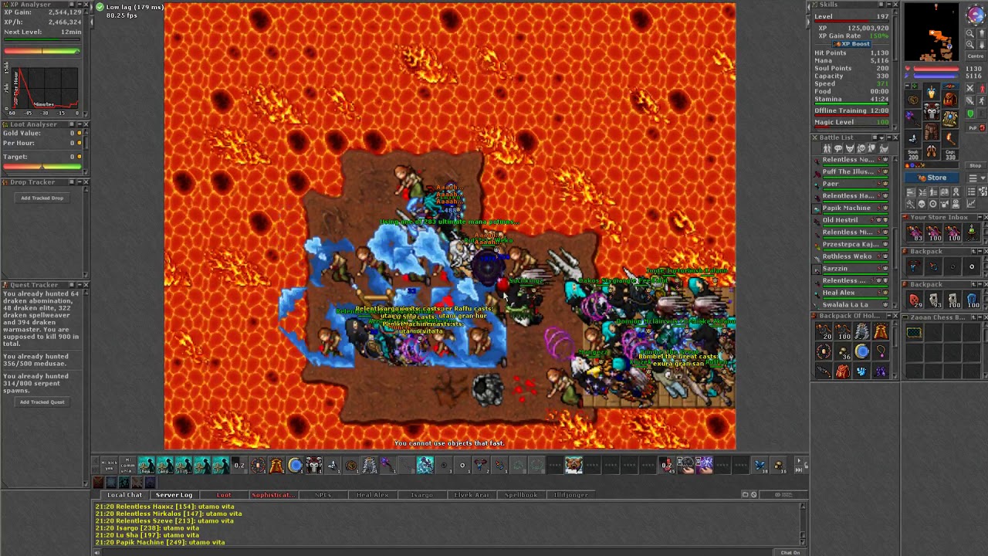Move minimap one floor up

point(982,34)
